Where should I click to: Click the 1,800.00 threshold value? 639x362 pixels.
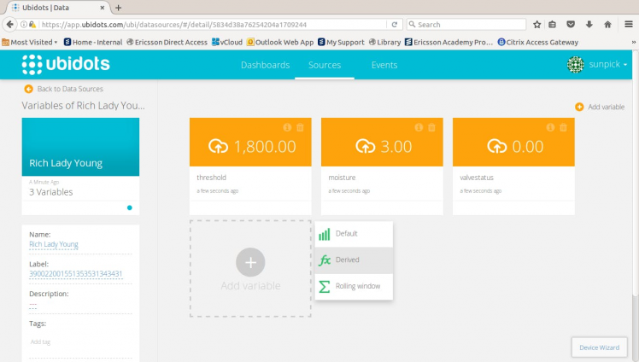(265, 147)
